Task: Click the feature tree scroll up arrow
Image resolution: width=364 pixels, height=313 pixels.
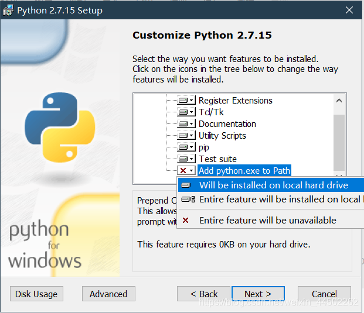Action: coord(339,101)
